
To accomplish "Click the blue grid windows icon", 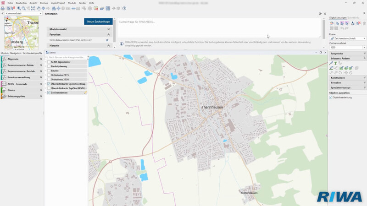I will tap(108, 8).
